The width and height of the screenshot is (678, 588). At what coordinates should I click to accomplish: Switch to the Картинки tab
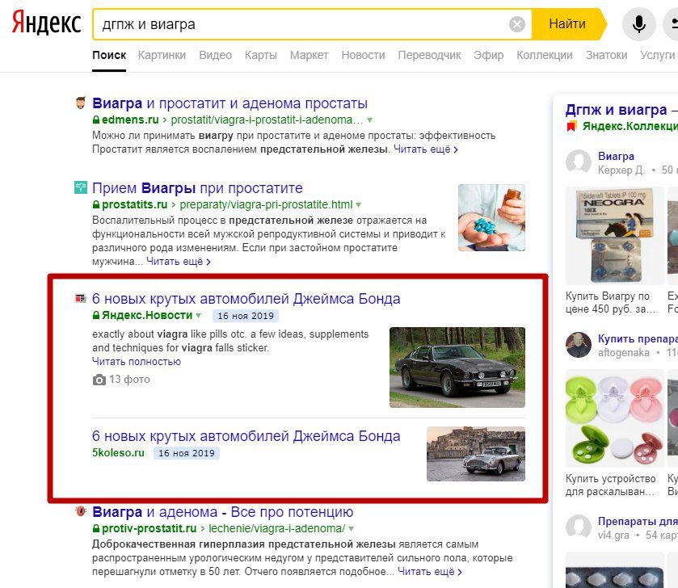(162, 55)
